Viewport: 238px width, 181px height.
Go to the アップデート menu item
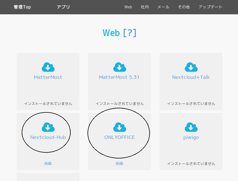210,7
